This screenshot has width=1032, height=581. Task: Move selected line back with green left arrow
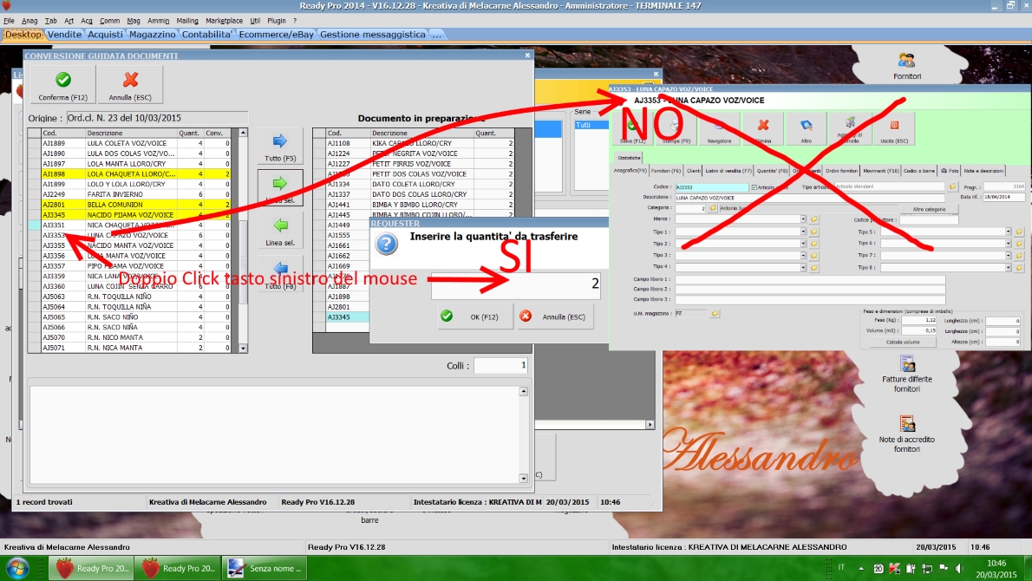[280, 232]
